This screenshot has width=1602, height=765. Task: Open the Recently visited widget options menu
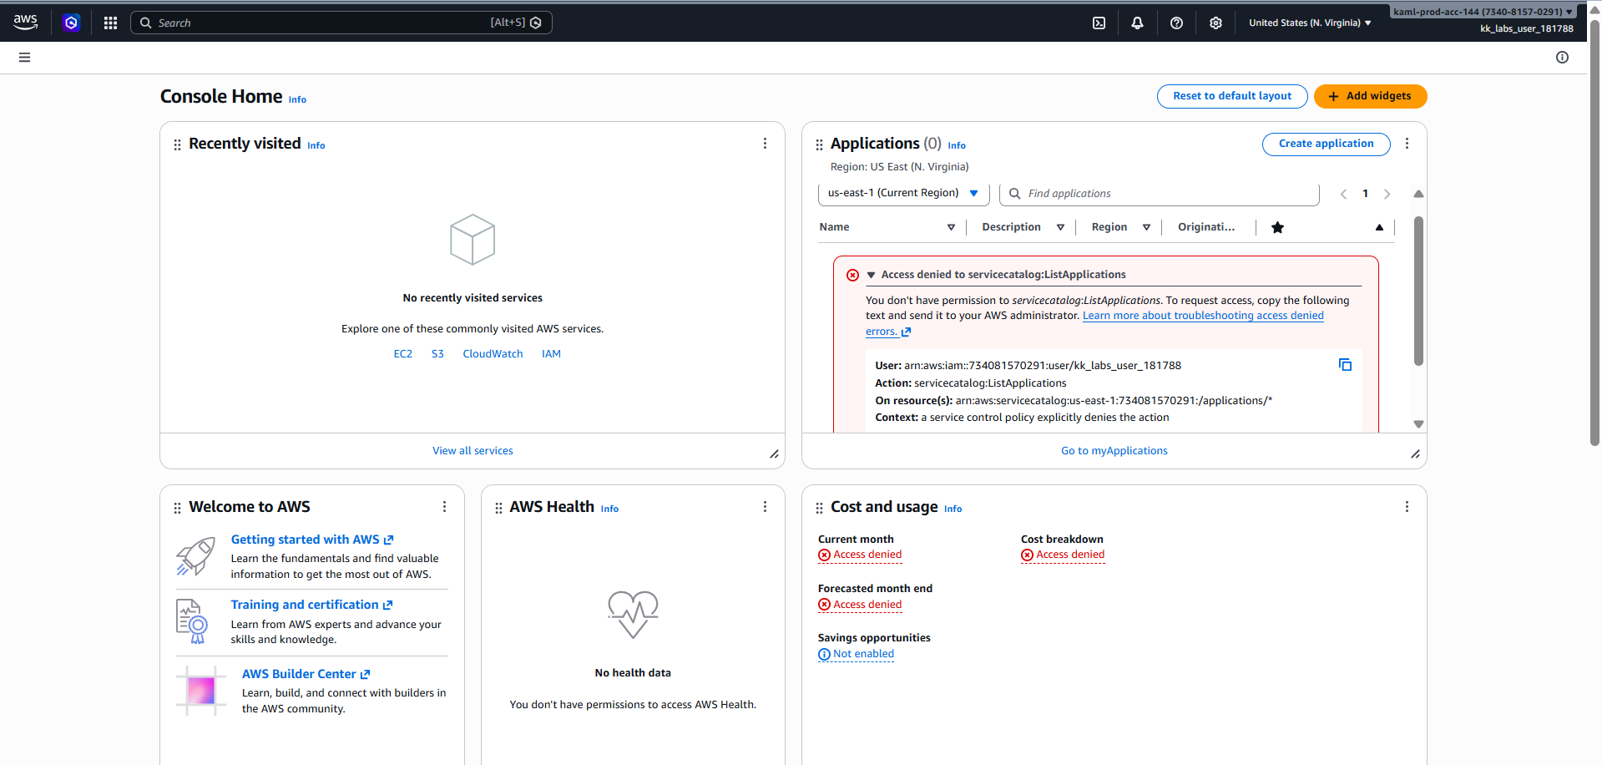pos(765,144)
